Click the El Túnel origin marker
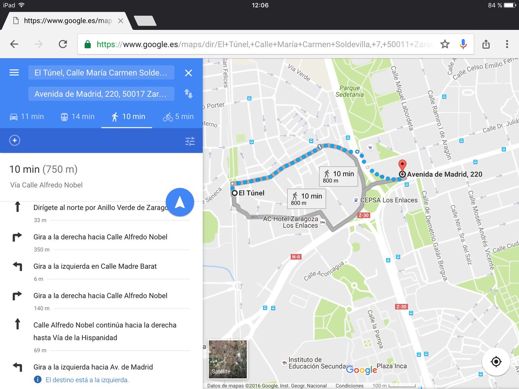 tap(235, 193)
